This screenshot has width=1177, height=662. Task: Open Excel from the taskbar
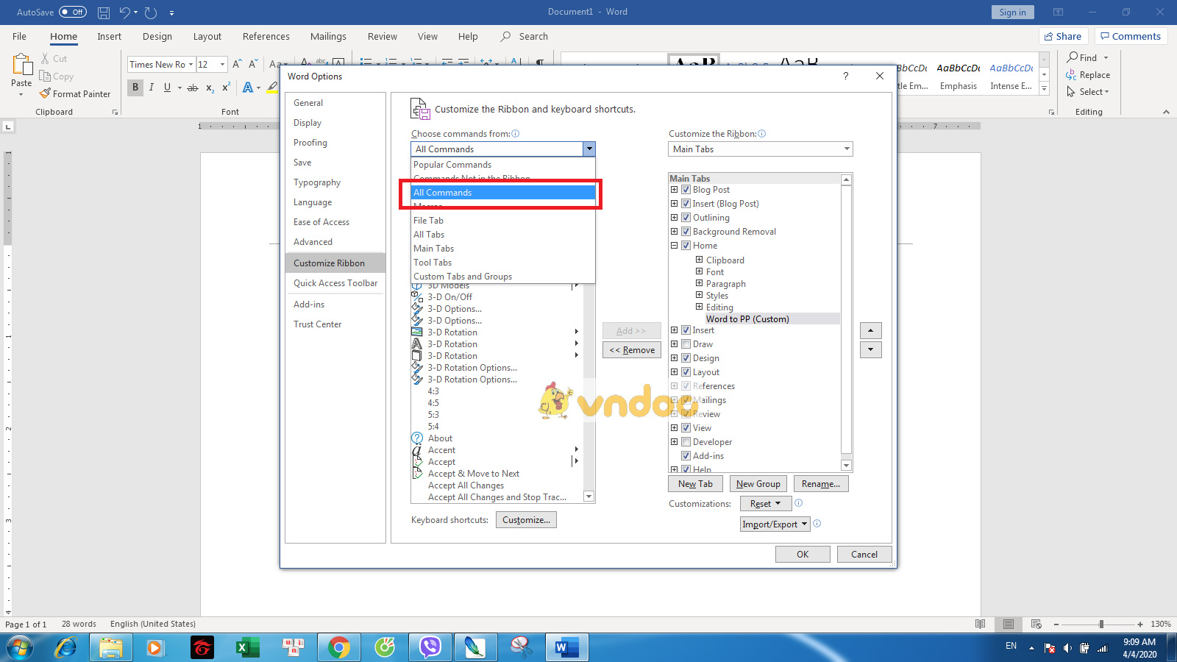point(247,647)
